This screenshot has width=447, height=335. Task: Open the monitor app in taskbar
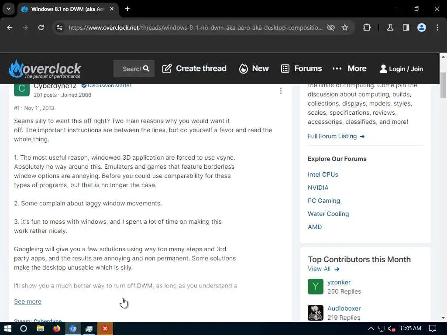(x=89, y=329)
